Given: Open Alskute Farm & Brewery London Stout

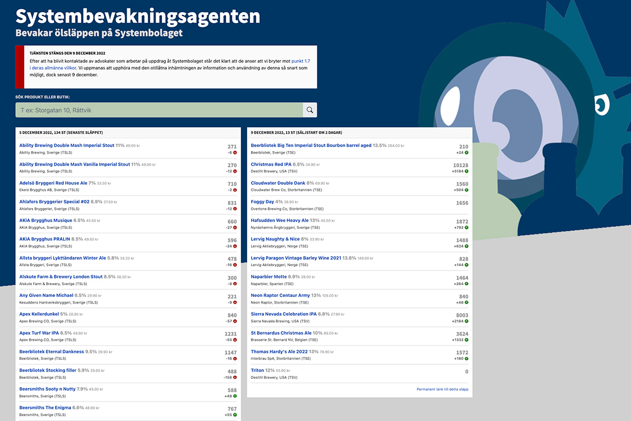Looking at the screenshot, I should (x=61, y=277).
